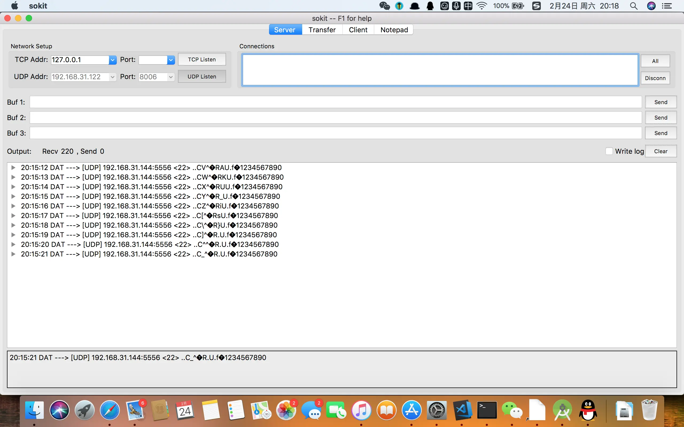
Task: Click the QQ penguin Dock icon
Action: click(x=588, y=410)
